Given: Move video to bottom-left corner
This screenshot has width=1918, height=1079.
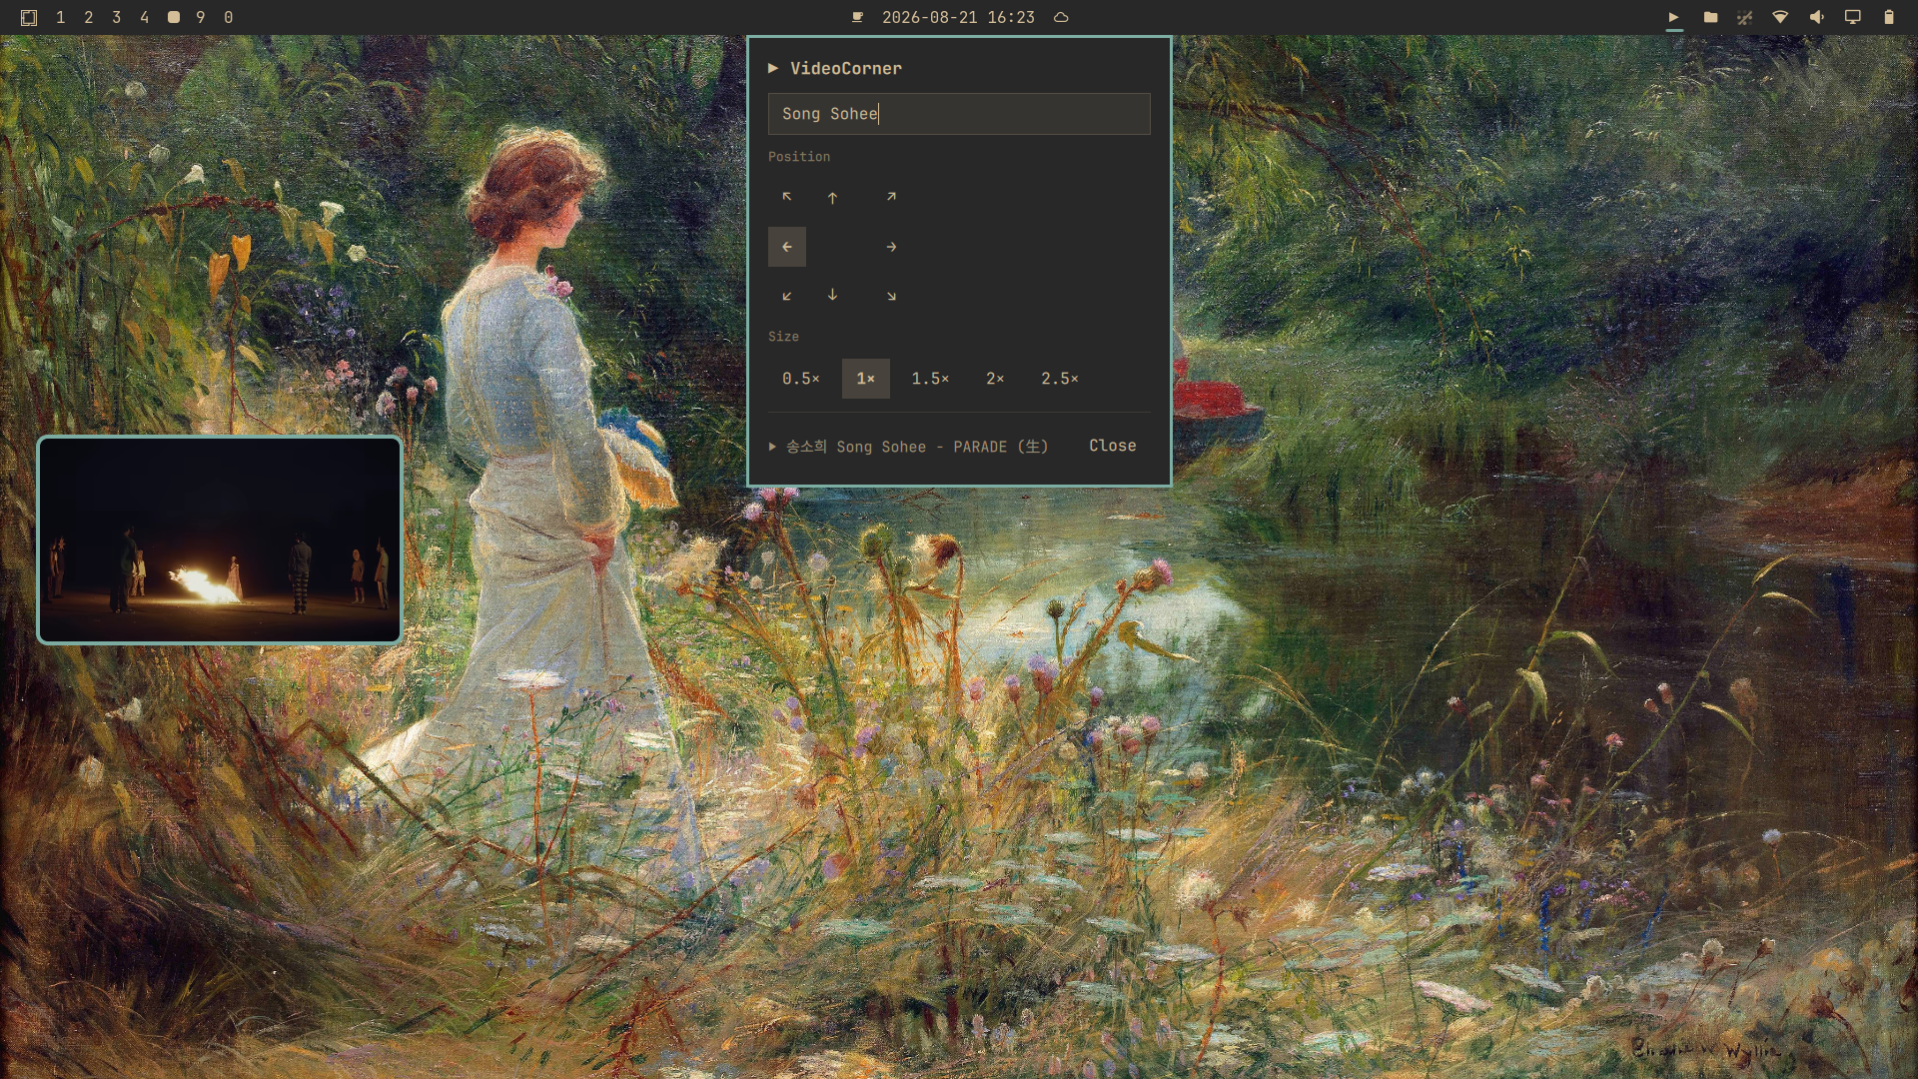Looking at the screenshot, I should [x=787, y=296].
